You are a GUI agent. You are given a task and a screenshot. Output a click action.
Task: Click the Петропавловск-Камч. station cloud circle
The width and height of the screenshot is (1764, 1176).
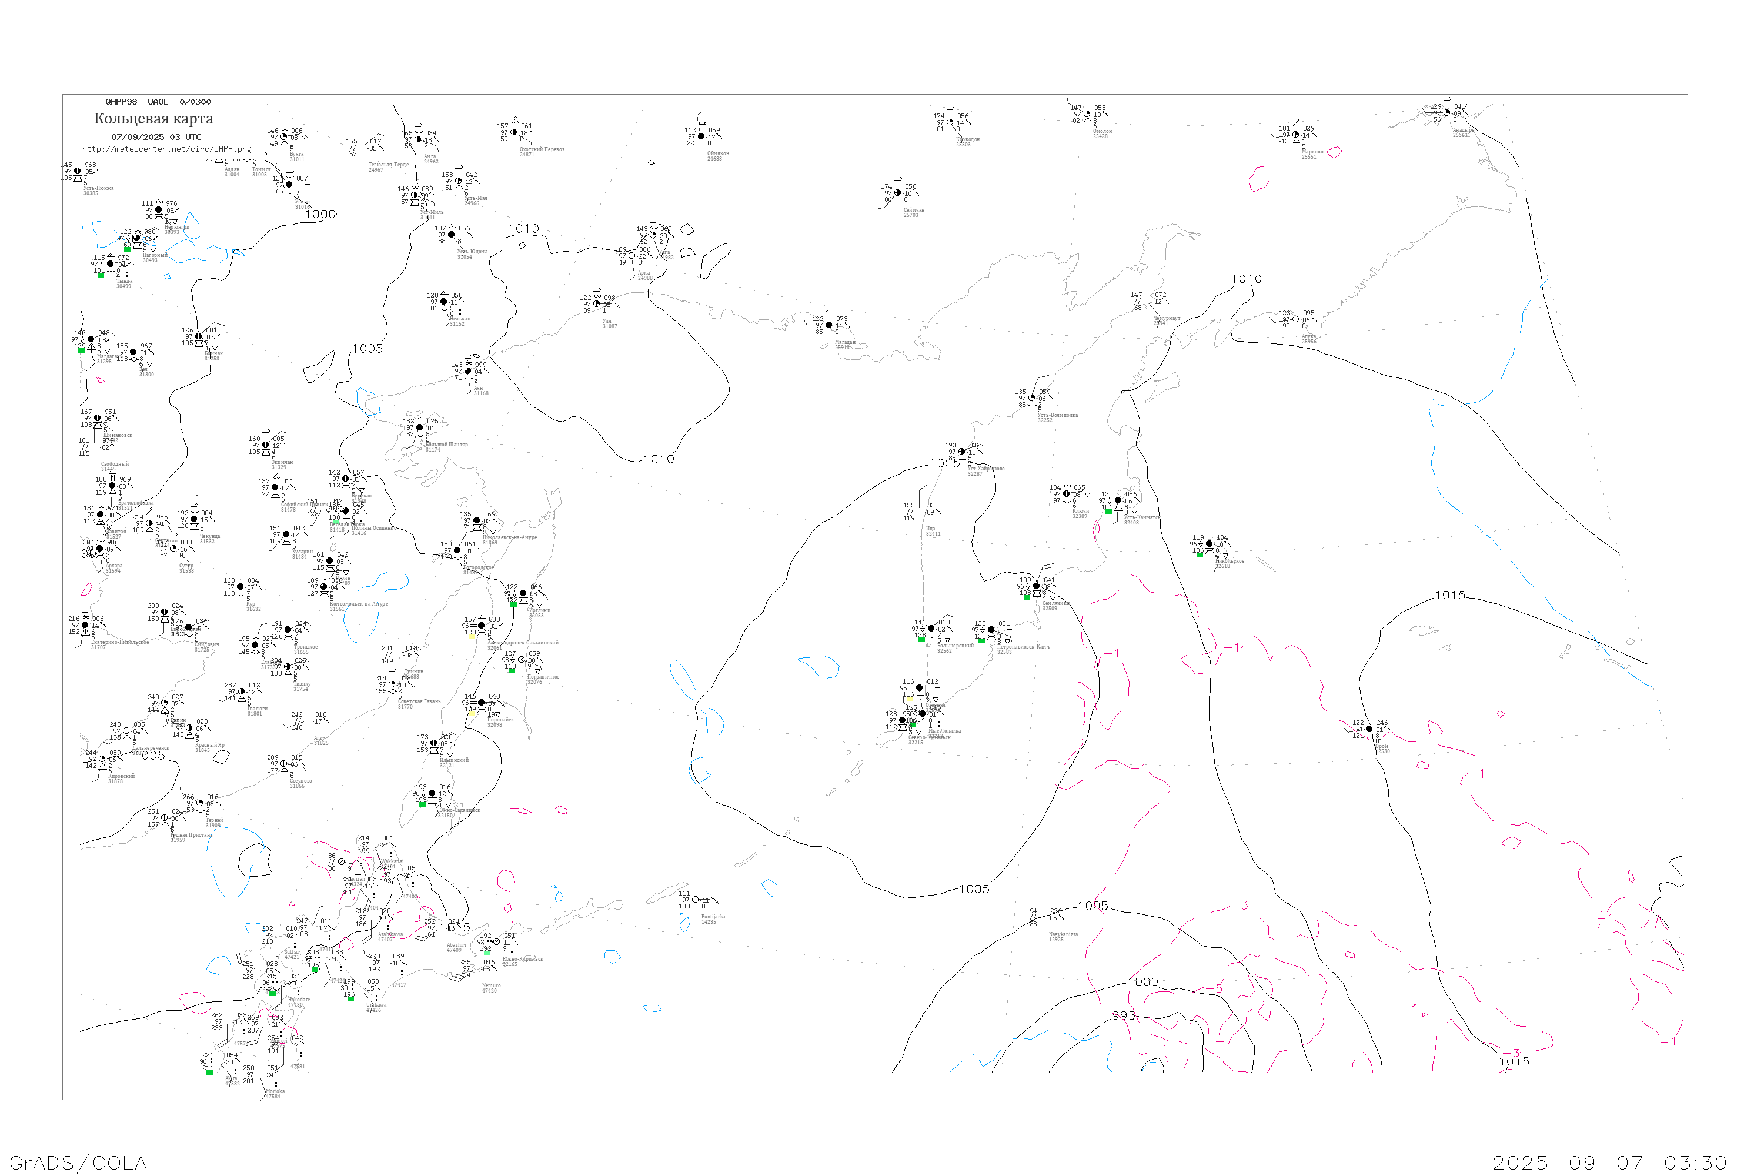(991, 630)
